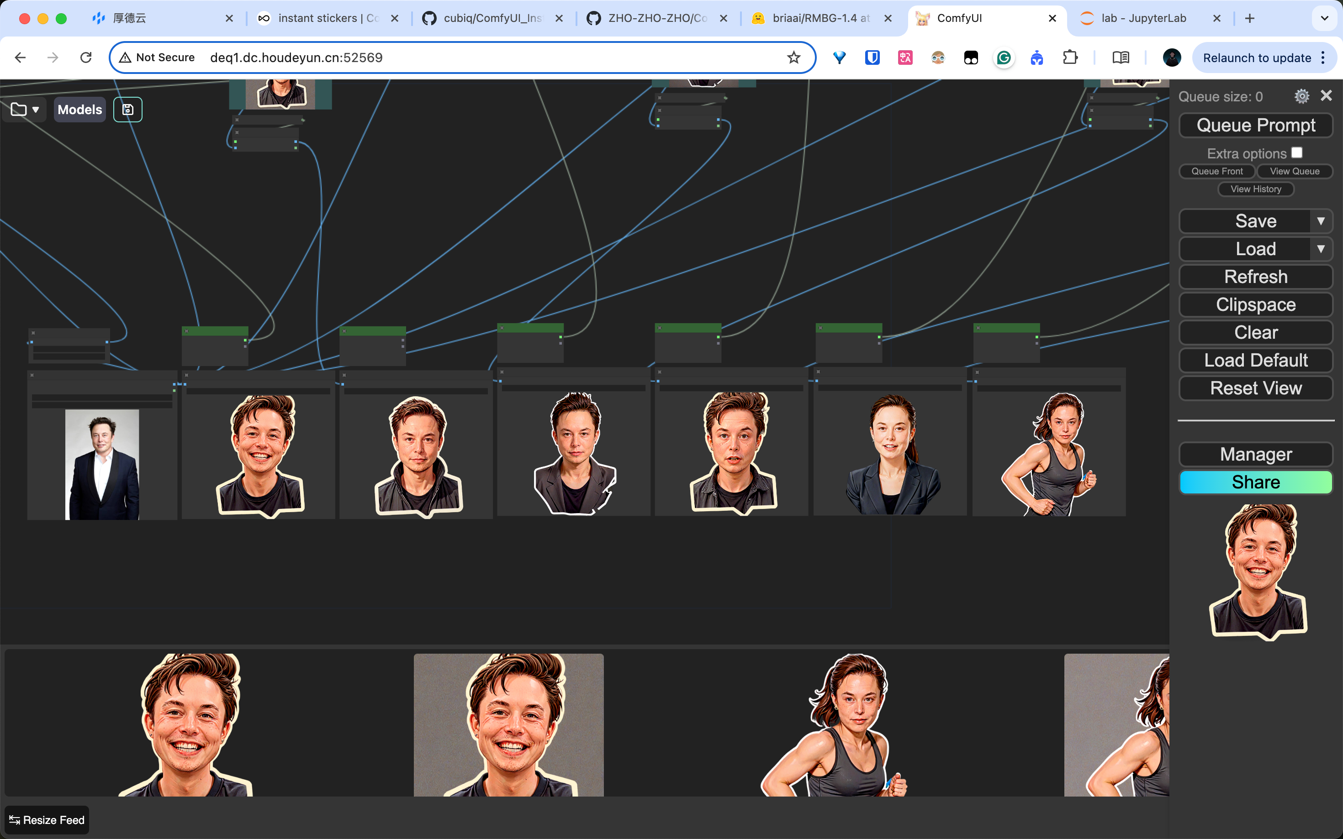
Task: Open the ComfyUI settings gear icon
Action: (x=1301, y=97)
